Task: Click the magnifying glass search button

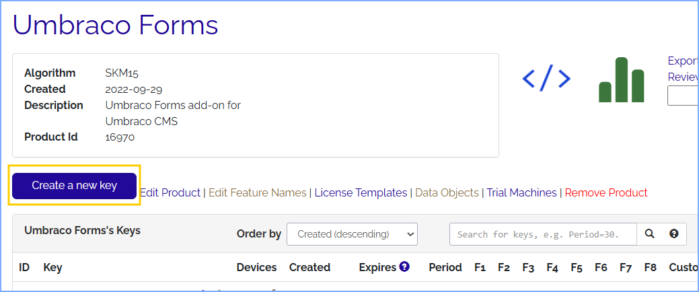Action: 649,234
